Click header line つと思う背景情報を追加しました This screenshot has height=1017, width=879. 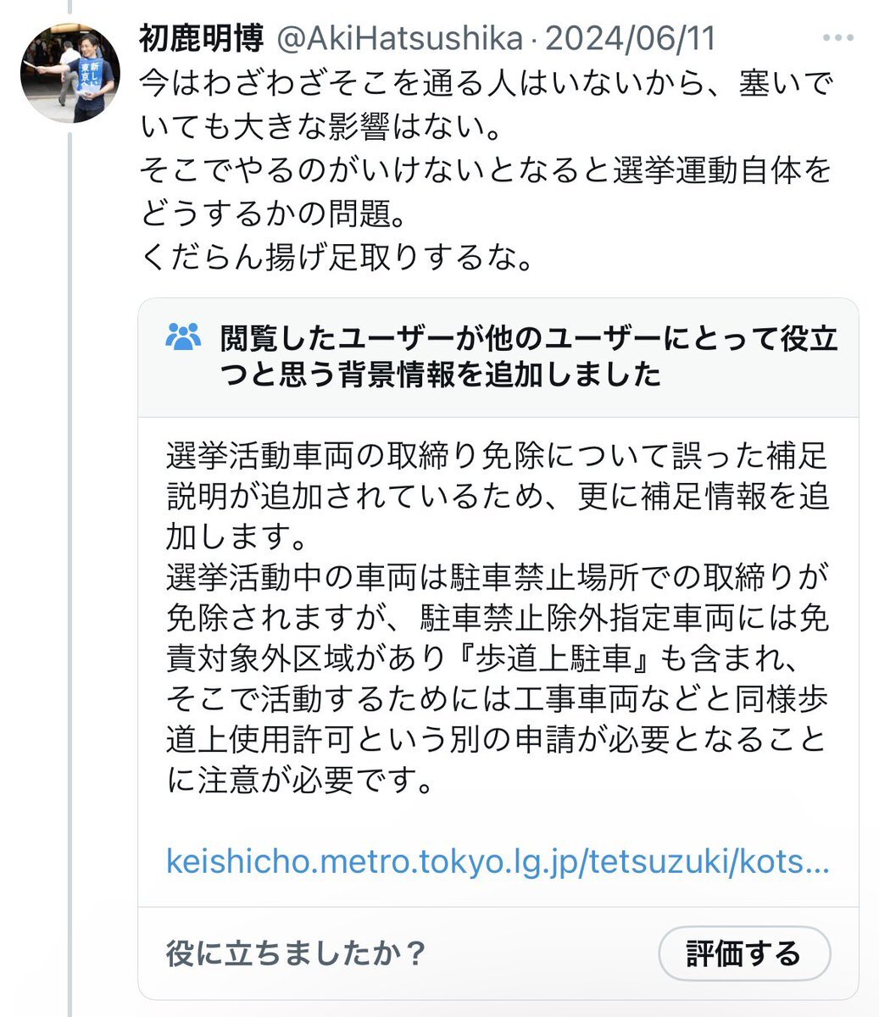point(441,375)
